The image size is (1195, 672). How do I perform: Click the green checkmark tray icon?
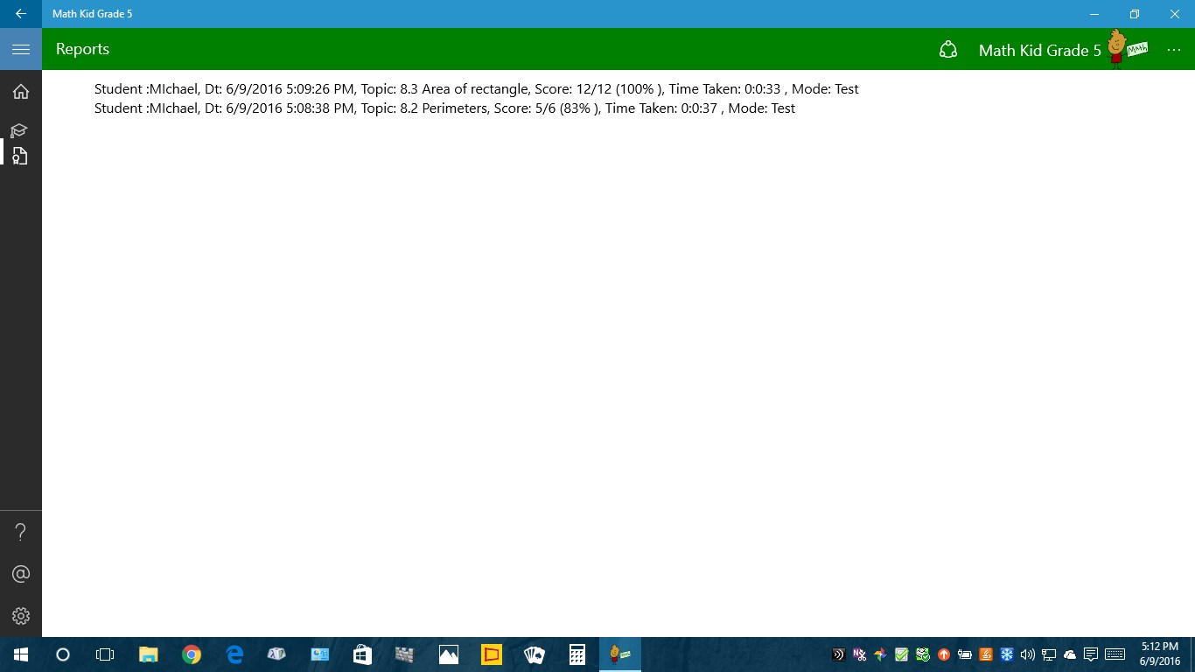(x=902, y=654)
